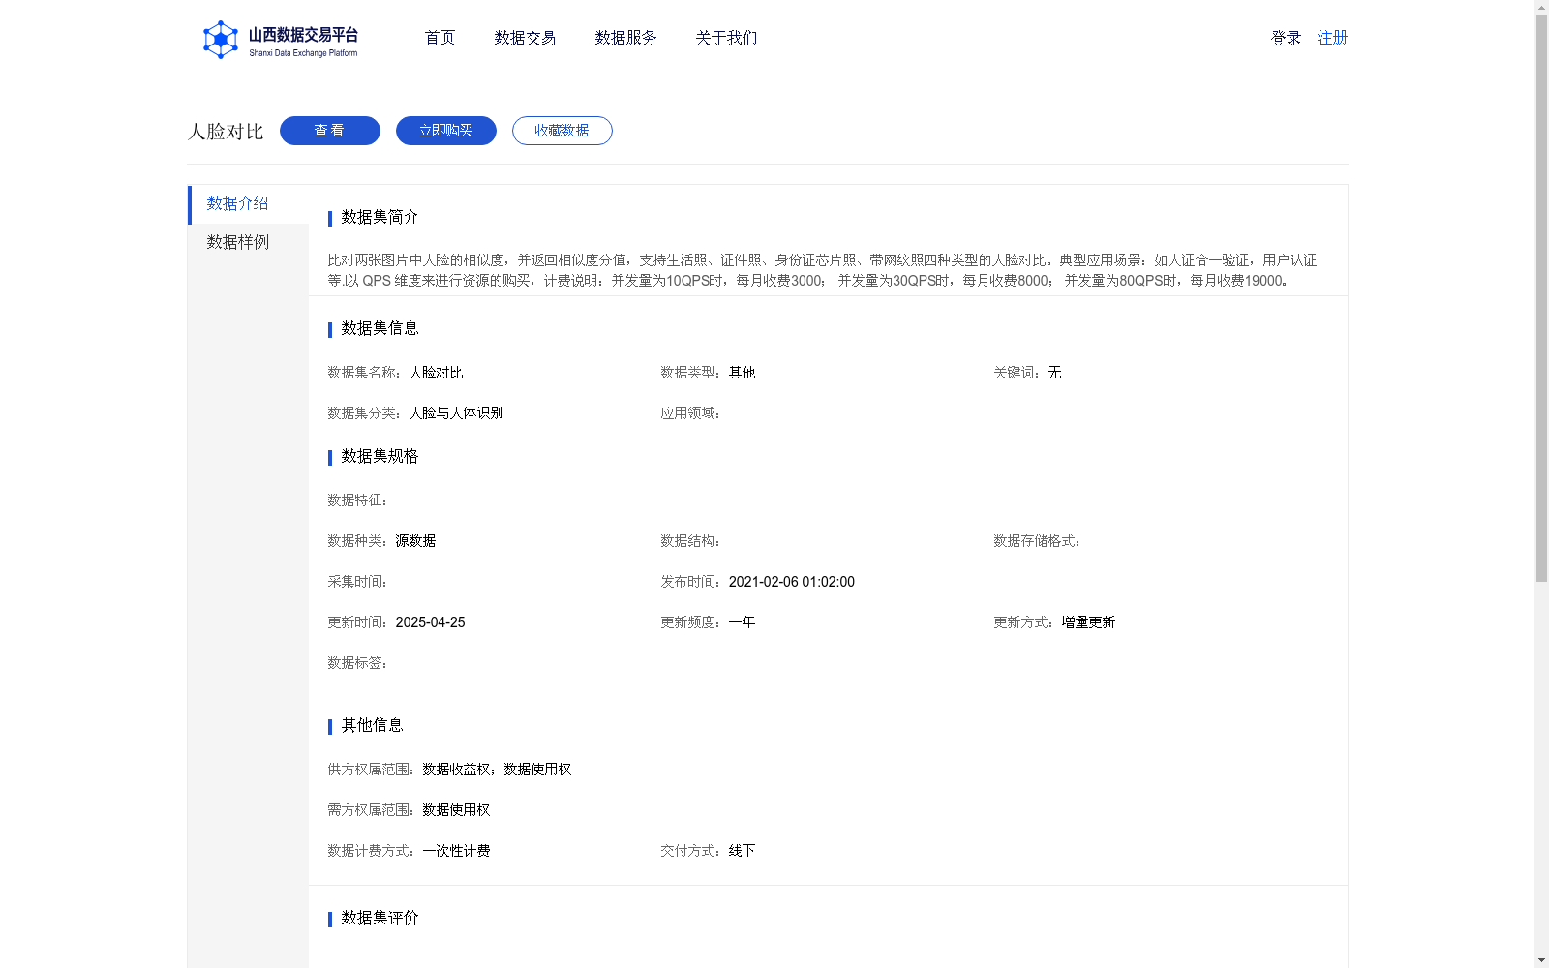Click the 数据标签 label

[x=357, y=663]
